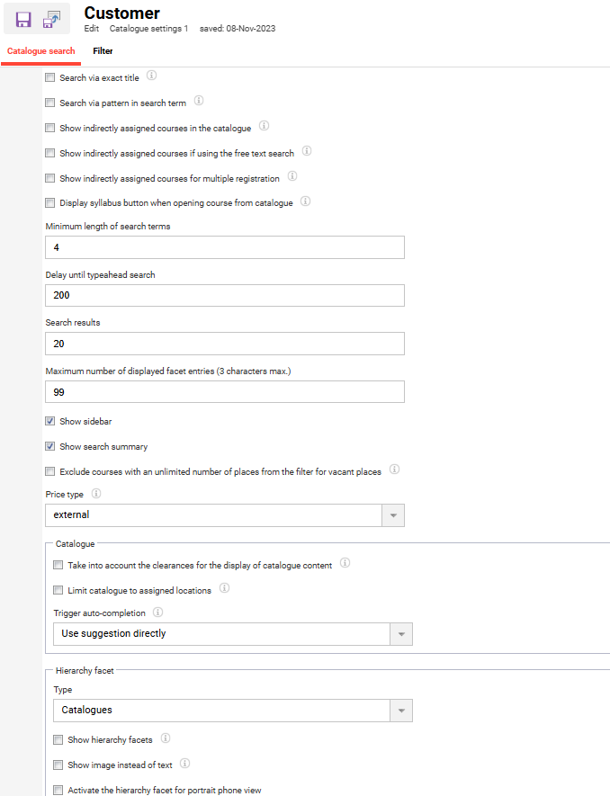Click the Edit link under Customer
The image size is (610, 796).
(x=91, y=28)
